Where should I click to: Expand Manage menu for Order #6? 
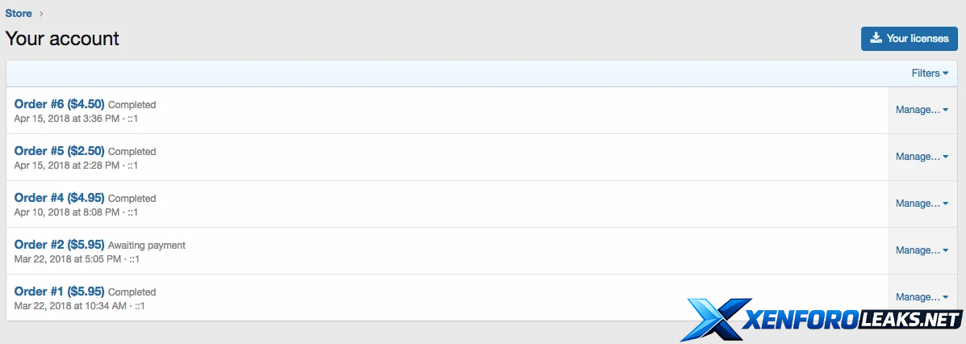pyautogui.click(x=922, y=110)
